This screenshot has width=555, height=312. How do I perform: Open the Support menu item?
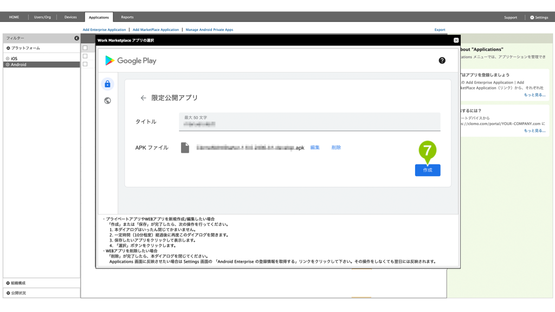tap(511, 17)
